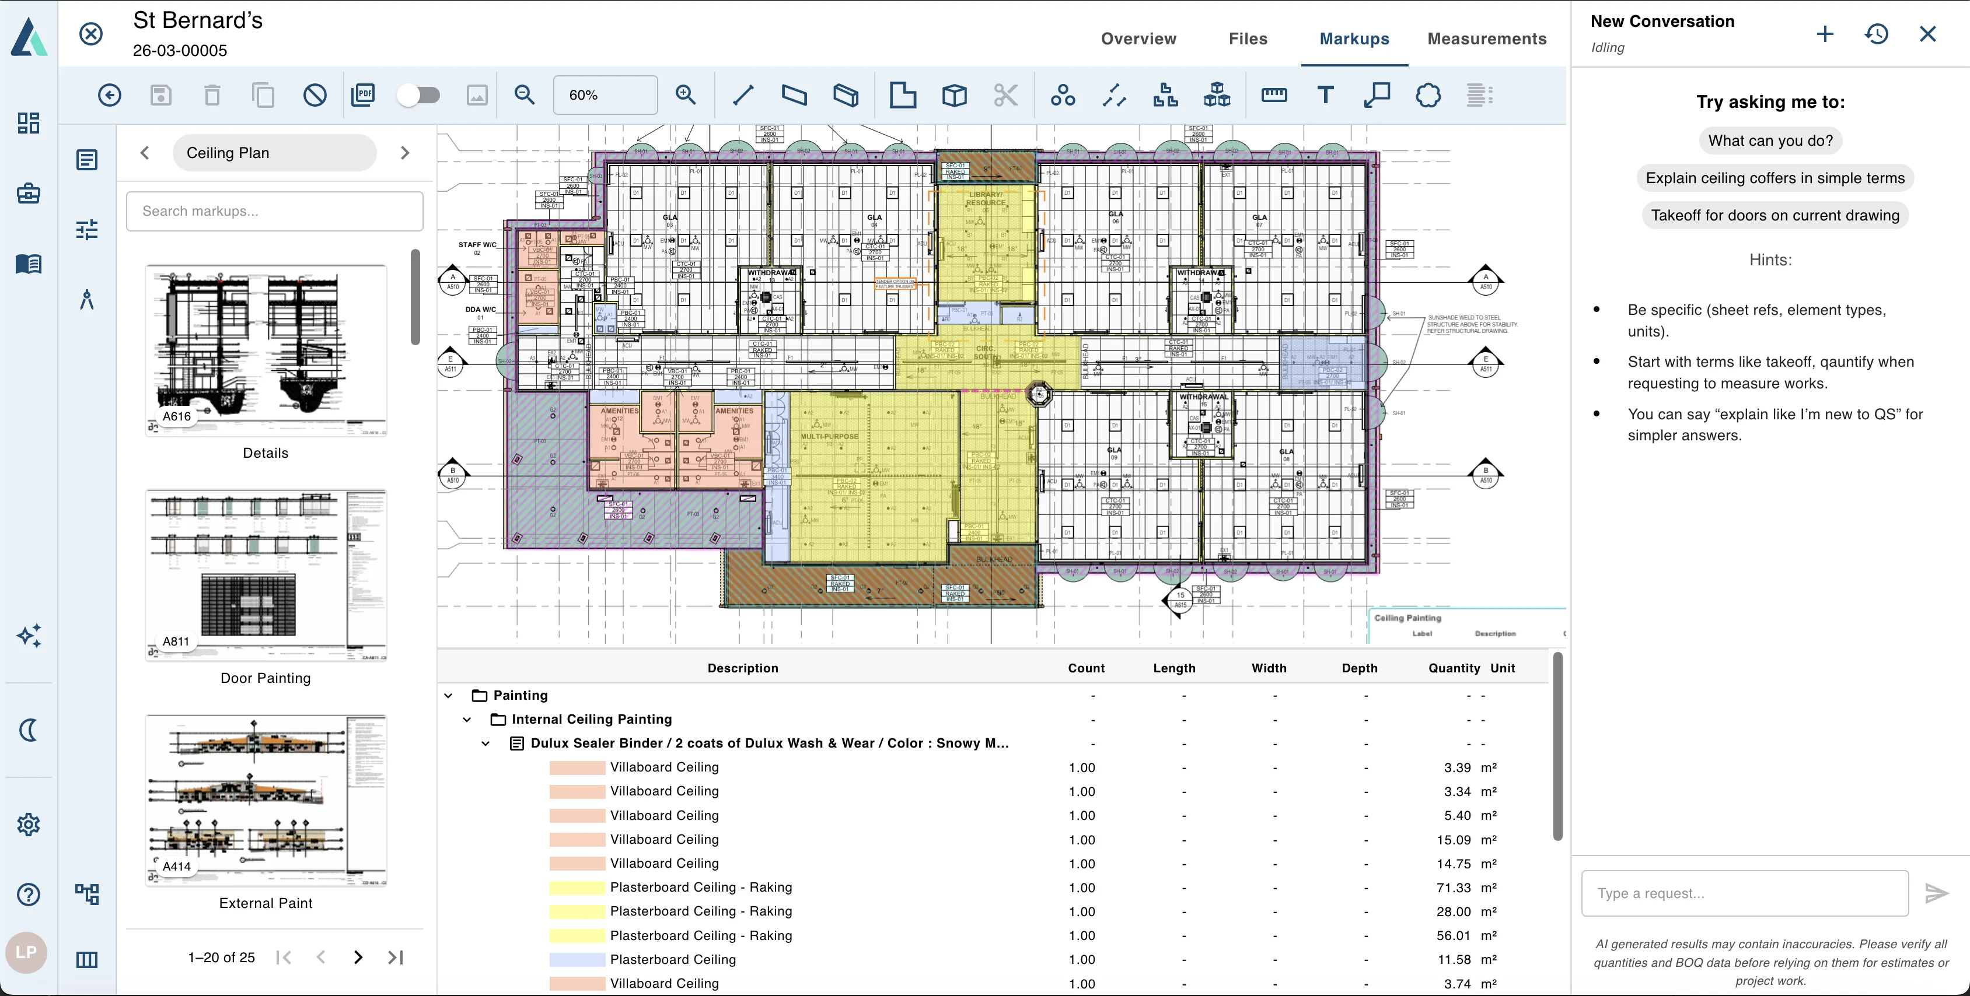The image size is (1970, 996).
Task: Jump to last page of thumbnails
Action: [x=396, y=957]
